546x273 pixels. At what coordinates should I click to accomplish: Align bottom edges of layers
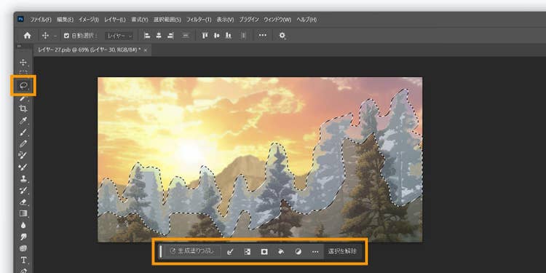[228, 36]
